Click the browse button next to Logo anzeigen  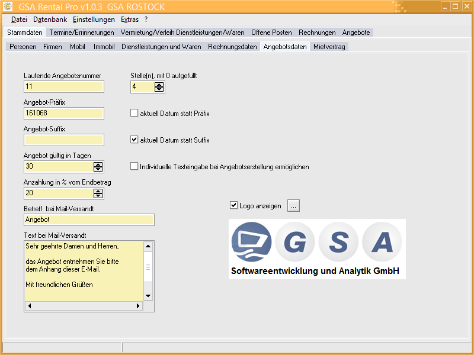[294, 205]
